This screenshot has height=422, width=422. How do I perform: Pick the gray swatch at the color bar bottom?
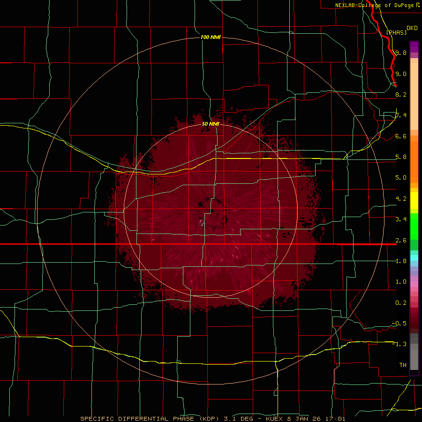click(414, 358)
